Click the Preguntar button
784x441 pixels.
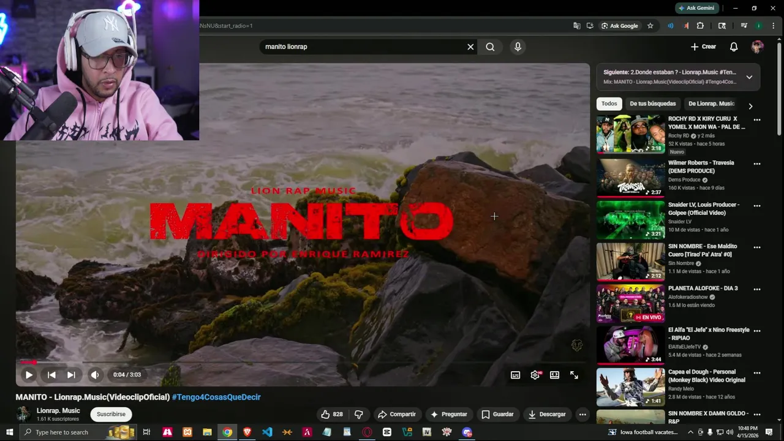(x=448, y=415)
